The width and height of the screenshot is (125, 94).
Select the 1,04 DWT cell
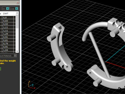[x=8, y=50]
